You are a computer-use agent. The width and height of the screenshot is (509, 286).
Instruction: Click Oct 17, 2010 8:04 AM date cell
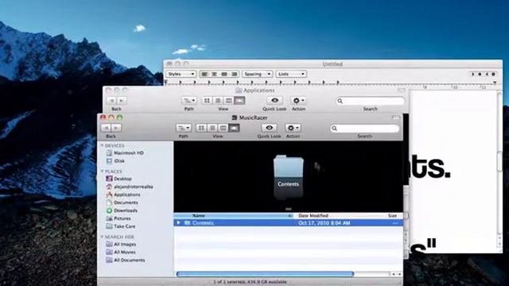pyautogui.click(x=324, y=223)
